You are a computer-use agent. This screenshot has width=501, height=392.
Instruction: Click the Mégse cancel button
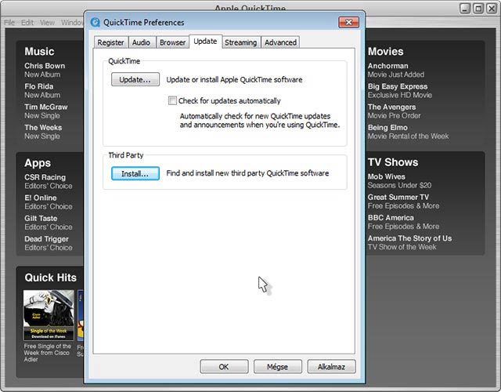pos(278,367)
